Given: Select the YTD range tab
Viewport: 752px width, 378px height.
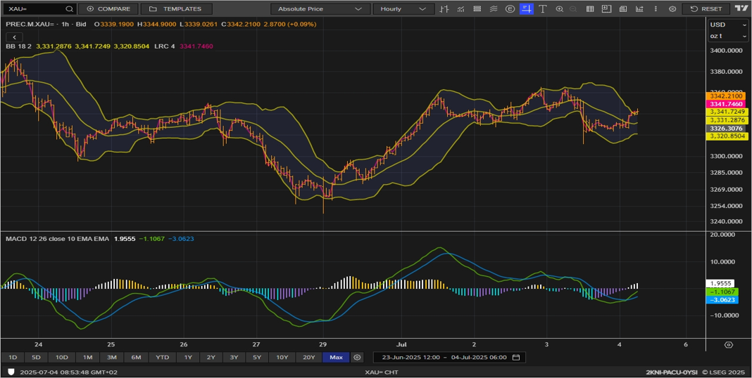Looking at the screenshot, I should point(162,358).
